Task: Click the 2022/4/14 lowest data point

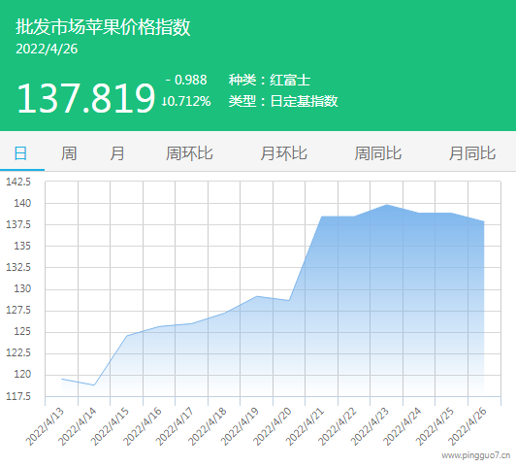Action: [x=94, y=385]
